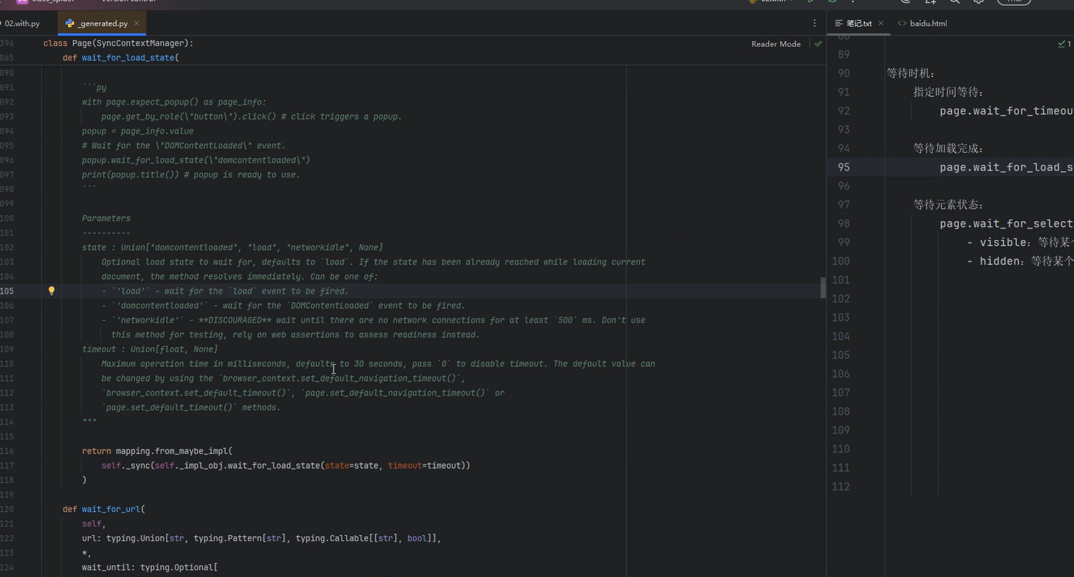Click the 'domcontentloaded' bullet docstring line

click(x=284, y=305)
